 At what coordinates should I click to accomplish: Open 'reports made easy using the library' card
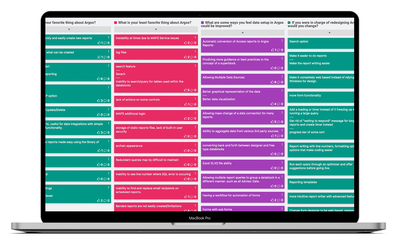click(x=78, y=146)
